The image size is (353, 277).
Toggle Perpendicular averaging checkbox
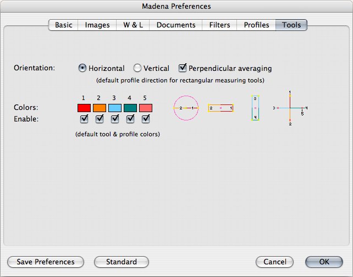point(183,69)
